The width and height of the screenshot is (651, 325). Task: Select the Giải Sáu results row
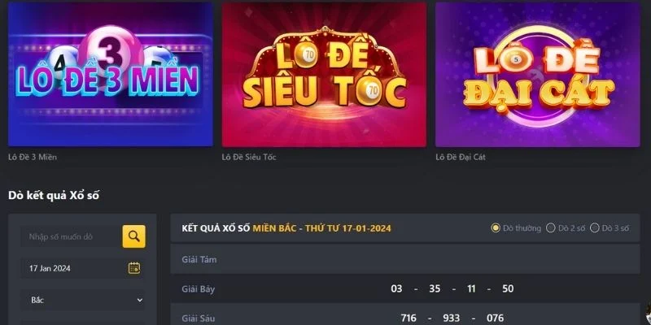[405, 316]
